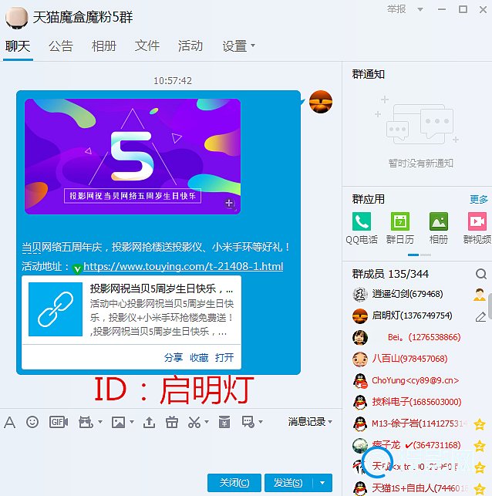
Task: Click the blue link chain icon
Action: 56,309
